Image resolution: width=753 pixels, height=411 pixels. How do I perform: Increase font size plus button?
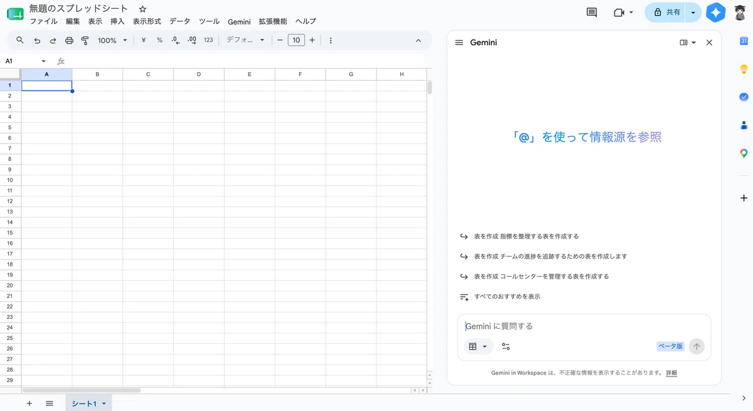coord(312,40)
